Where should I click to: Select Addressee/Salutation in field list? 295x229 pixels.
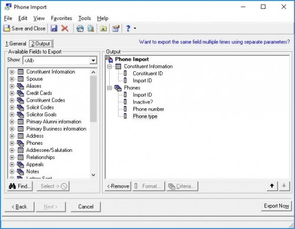tap(49, 150)
